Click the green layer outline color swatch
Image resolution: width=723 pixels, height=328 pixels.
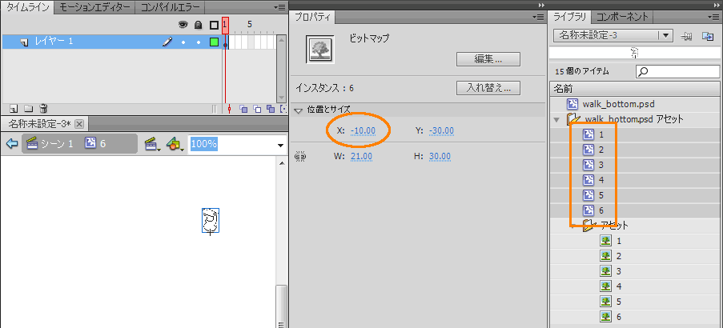[214, 42]
